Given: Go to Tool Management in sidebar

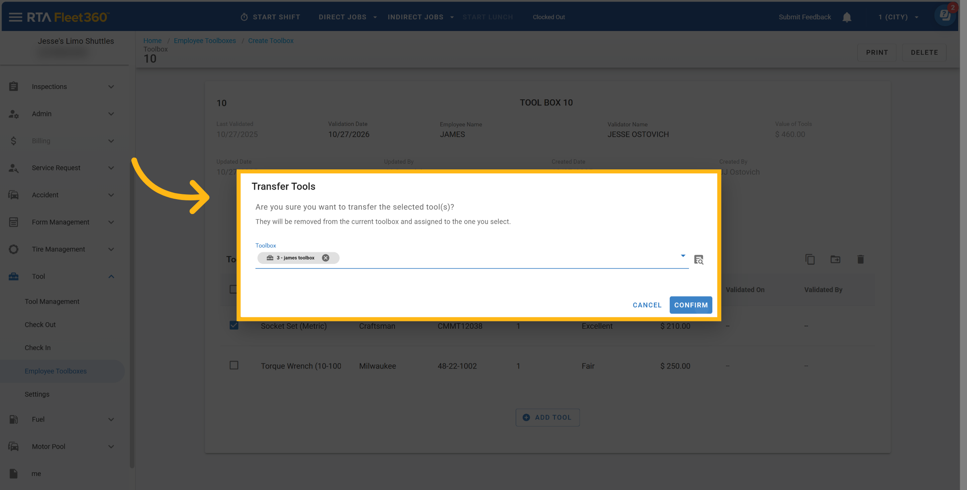Looking at the screenshot, I should click(52, 301).
